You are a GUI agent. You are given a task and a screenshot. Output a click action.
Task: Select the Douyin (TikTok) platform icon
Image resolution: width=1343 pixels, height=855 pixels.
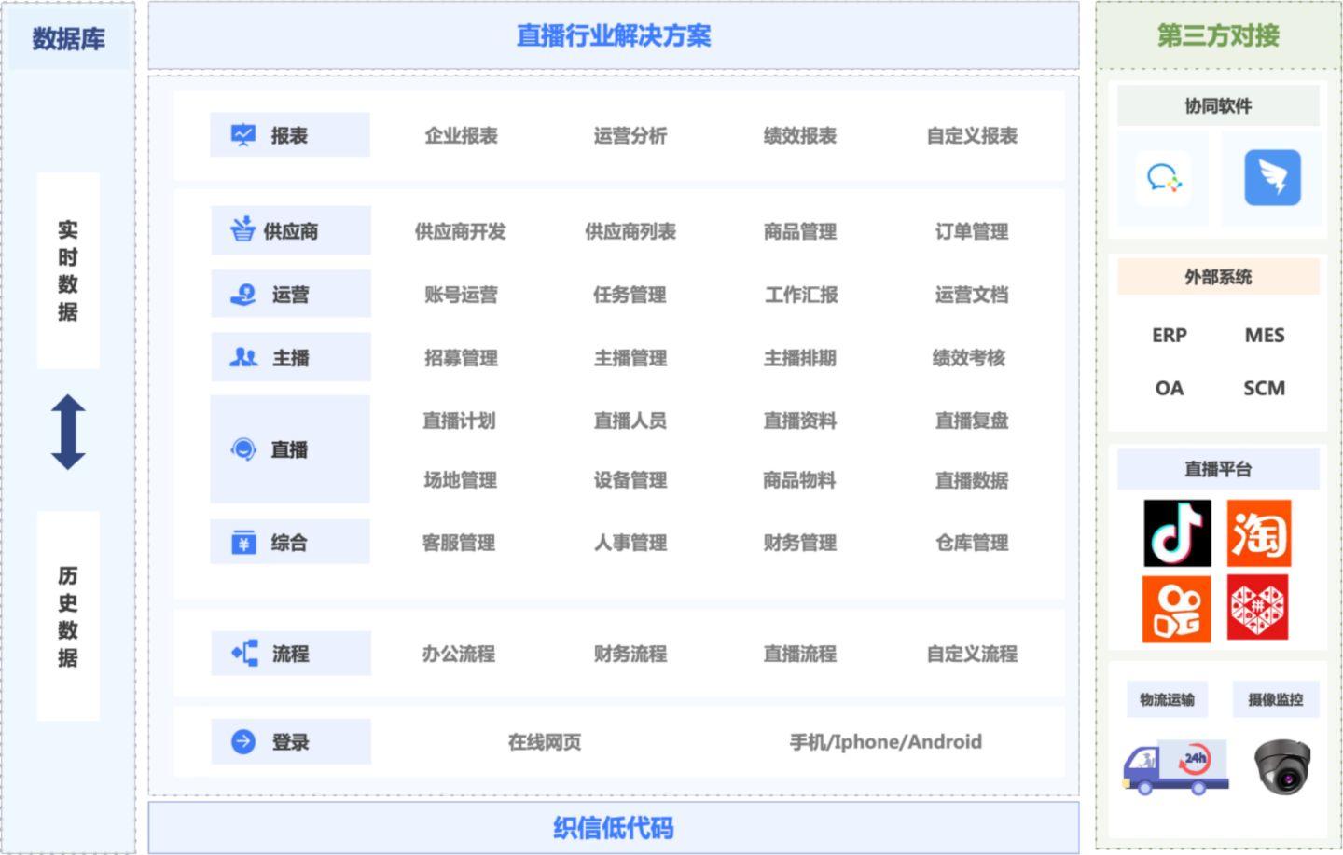click(x=1176, y=535)
